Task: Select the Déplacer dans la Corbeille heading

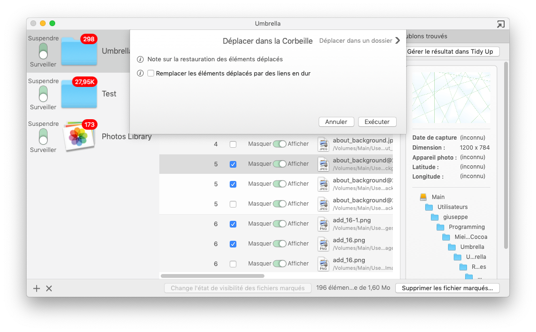Action: click(x=268, y=41)
